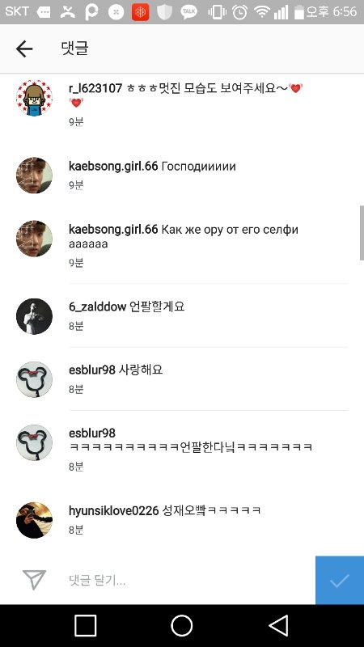Tap the Android home circle button

182,625
